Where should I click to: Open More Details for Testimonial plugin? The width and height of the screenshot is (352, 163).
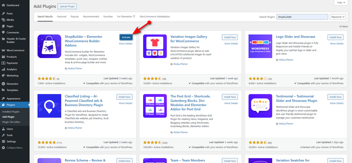pos(337,103)
